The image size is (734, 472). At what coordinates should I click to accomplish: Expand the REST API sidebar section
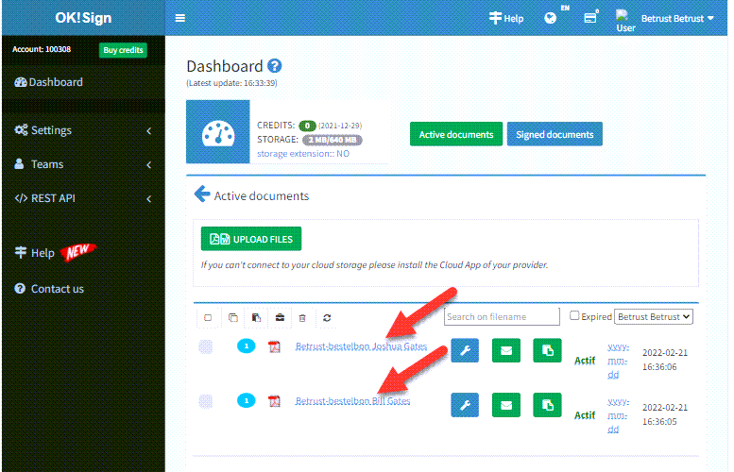point(83,198)
